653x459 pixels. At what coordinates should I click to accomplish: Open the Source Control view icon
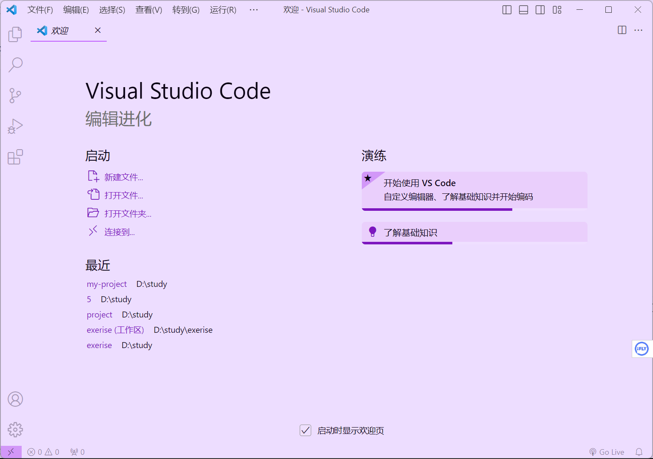(15, 96)
